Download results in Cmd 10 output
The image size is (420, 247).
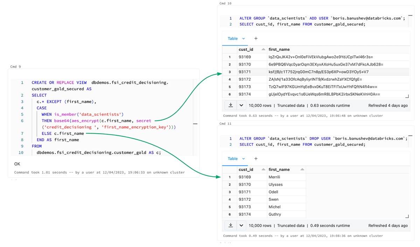(x=231, y=105)
